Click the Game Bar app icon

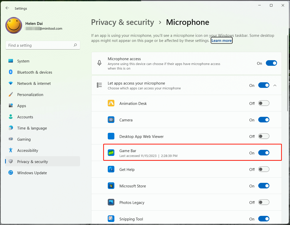click(111, 153)
